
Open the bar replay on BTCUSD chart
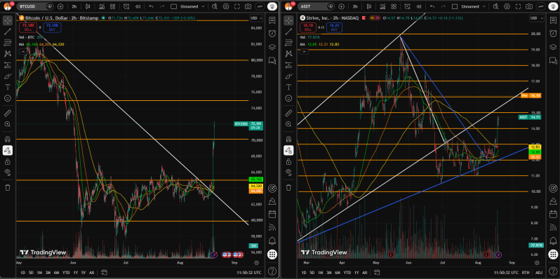pyautogui.click(x=136, y=6)
